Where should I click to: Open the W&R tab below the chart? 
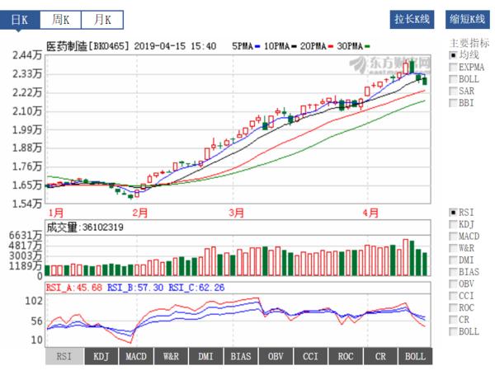[x=171, y=356]
